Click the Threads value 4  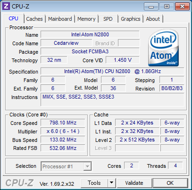pos(175,165)
